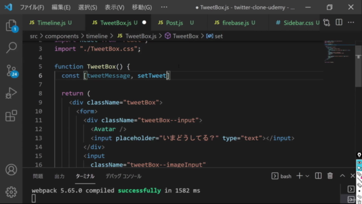Click "tweetBox--imageInput" string on line 16
Viewport: 362px width, 204px height.
tap(166, 165)
